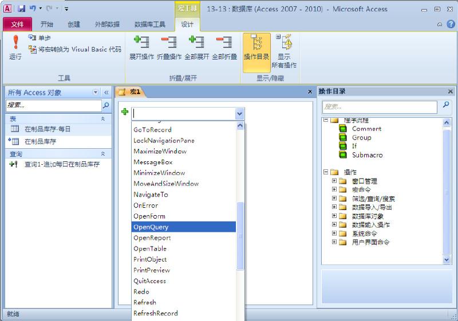Collapse the 查询 (Queries) group

[x=103, y=154]
